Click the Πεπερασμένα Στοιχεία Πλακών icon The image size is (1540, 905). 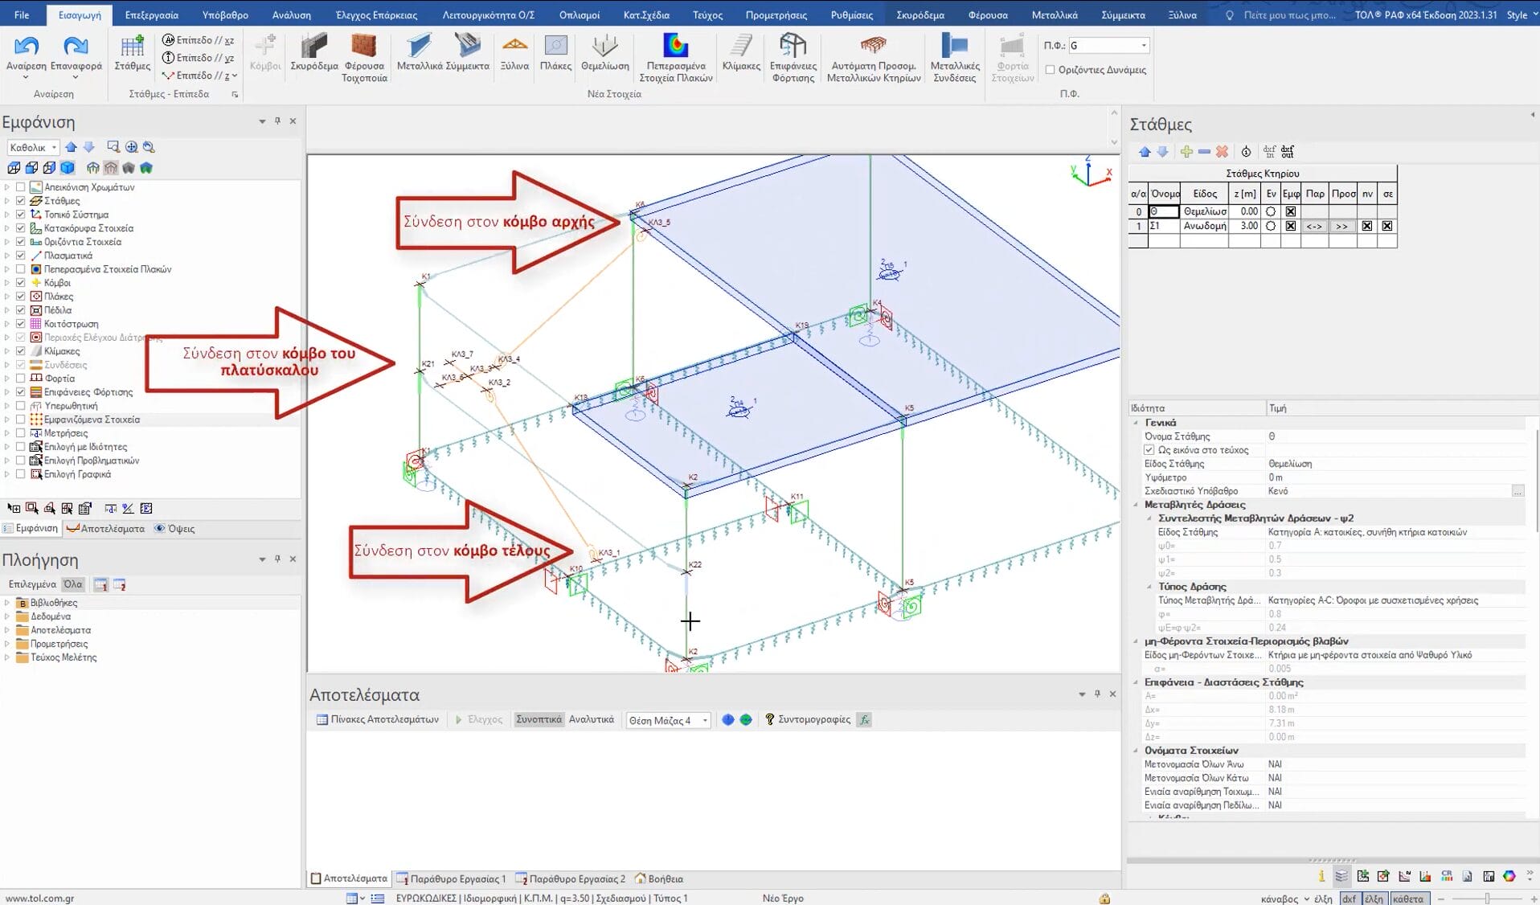(x=675, y=47)
